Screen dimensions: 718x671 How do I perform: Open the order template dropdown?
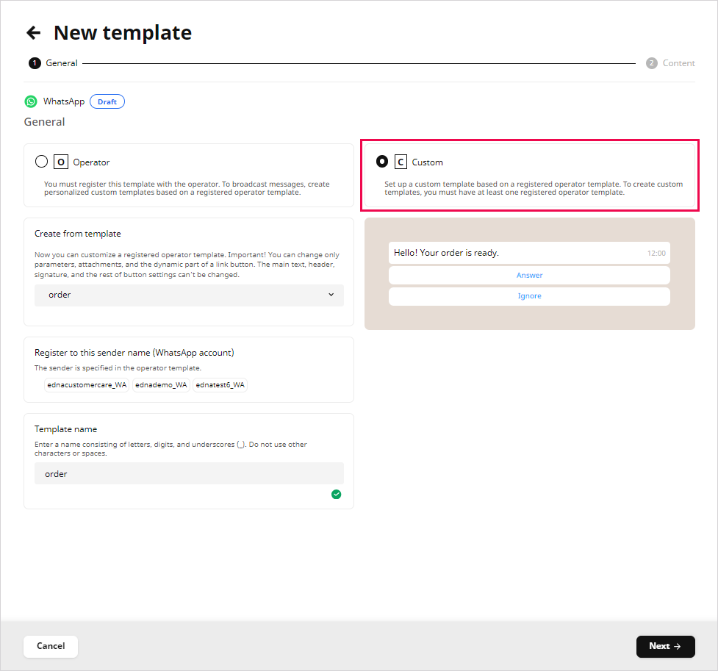188,295
